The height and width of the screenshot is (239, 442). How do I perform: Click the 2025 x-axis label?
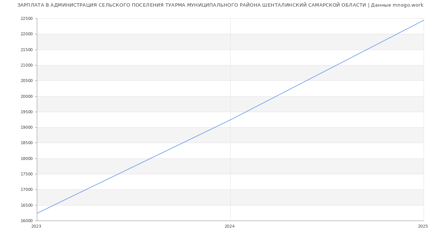coord(422,226)
